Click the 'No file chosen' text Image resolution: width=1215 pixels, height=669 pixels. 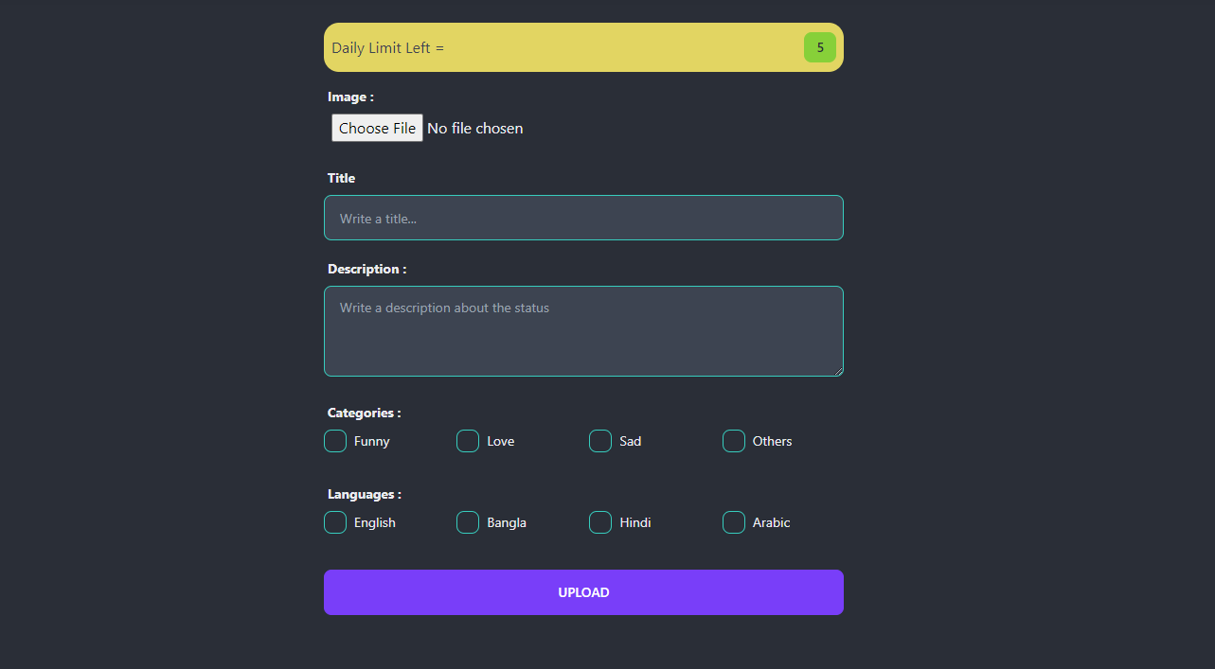(x=475, y=128)
